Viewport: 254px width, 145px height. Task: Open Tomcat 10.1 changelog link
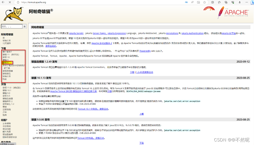(93, 109)
